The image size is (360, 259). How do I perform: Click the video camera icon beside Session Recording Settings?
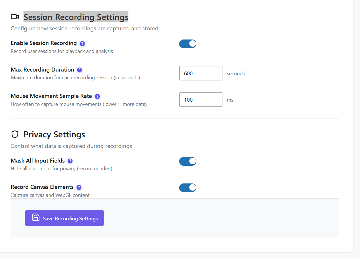pyautogui.click(x=15, y=17)
